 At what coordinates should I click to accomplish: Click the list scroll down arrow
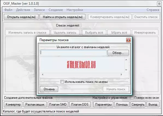(x=126, y=70)
